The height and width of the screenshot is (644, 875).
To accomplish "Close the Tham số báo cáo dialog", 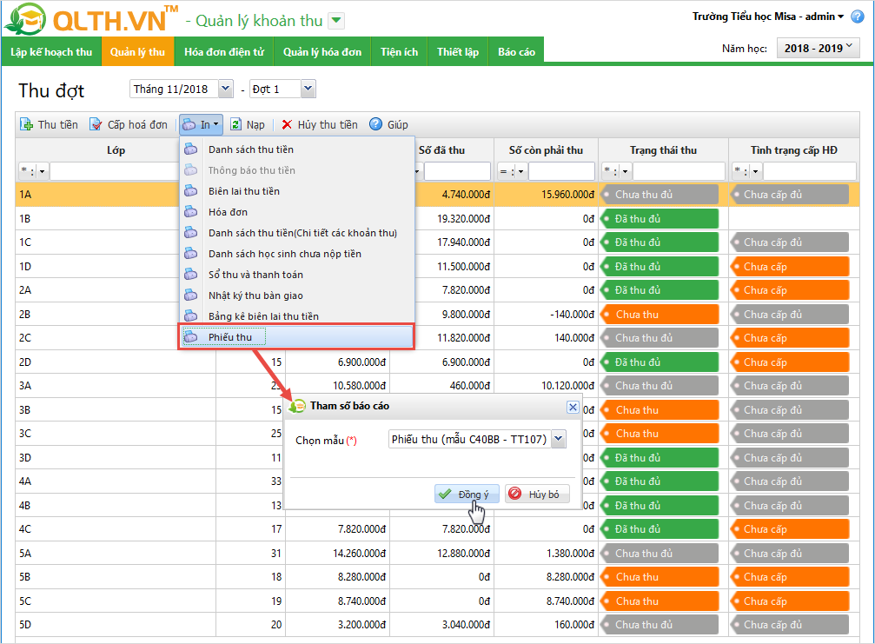I will click(572, 407).
